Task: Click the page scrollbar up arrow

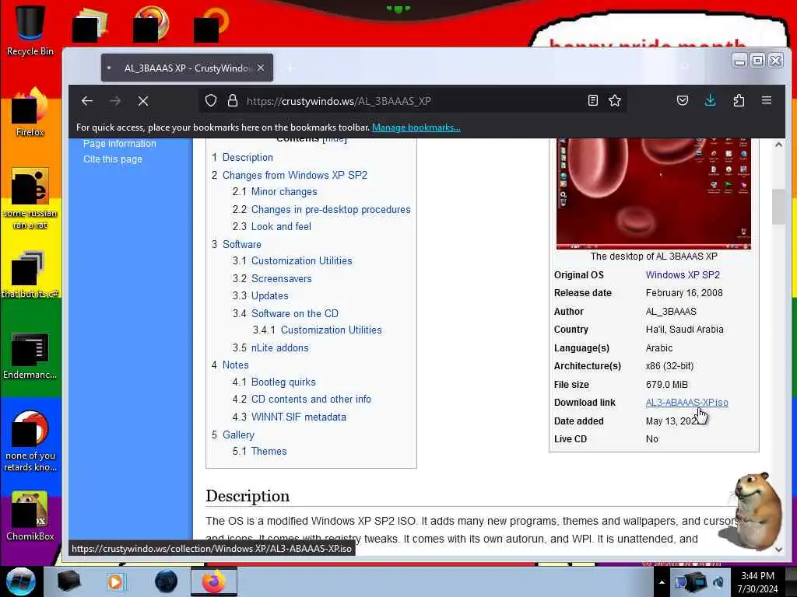Action: (778, 145)
